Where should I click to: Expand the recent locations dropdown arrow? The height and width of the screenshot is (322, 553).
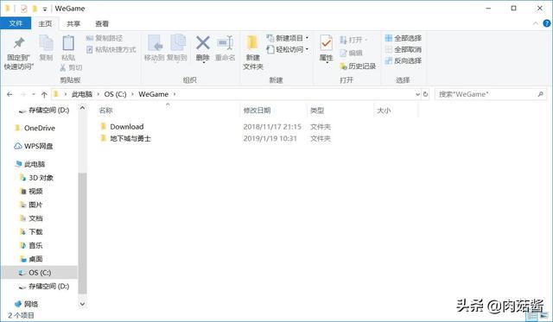click(34, 94)
